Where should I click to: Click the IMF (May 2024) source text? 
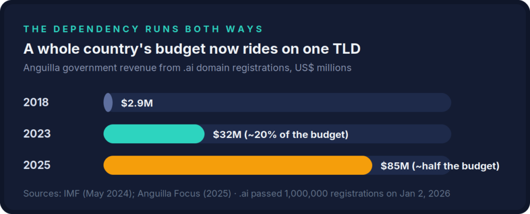pos(100,194)
